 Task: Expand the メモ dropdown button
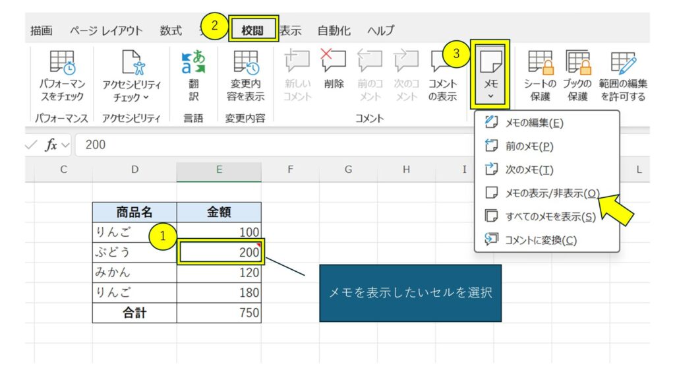tap(491, 82)
